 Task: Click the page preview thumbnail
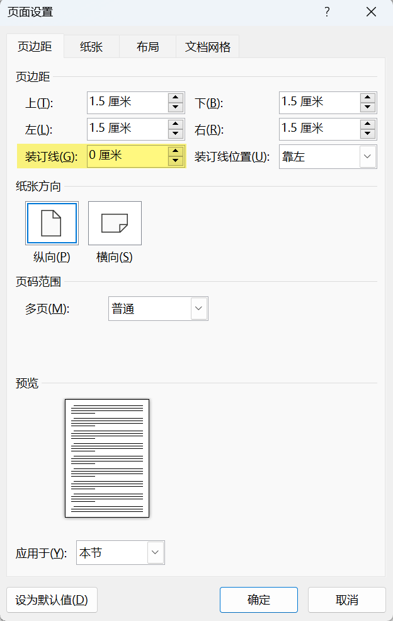click(x=107, y=458)
